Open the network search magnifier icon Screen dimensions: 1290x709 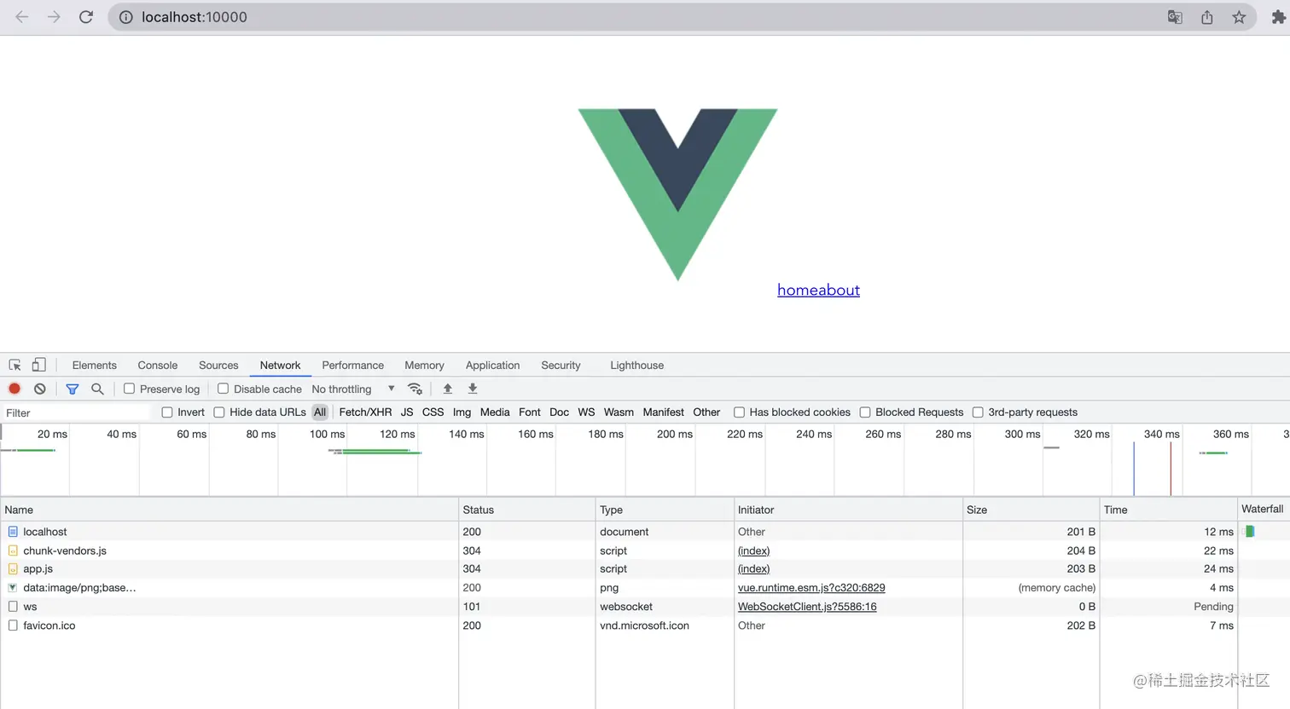click(97, 389)
